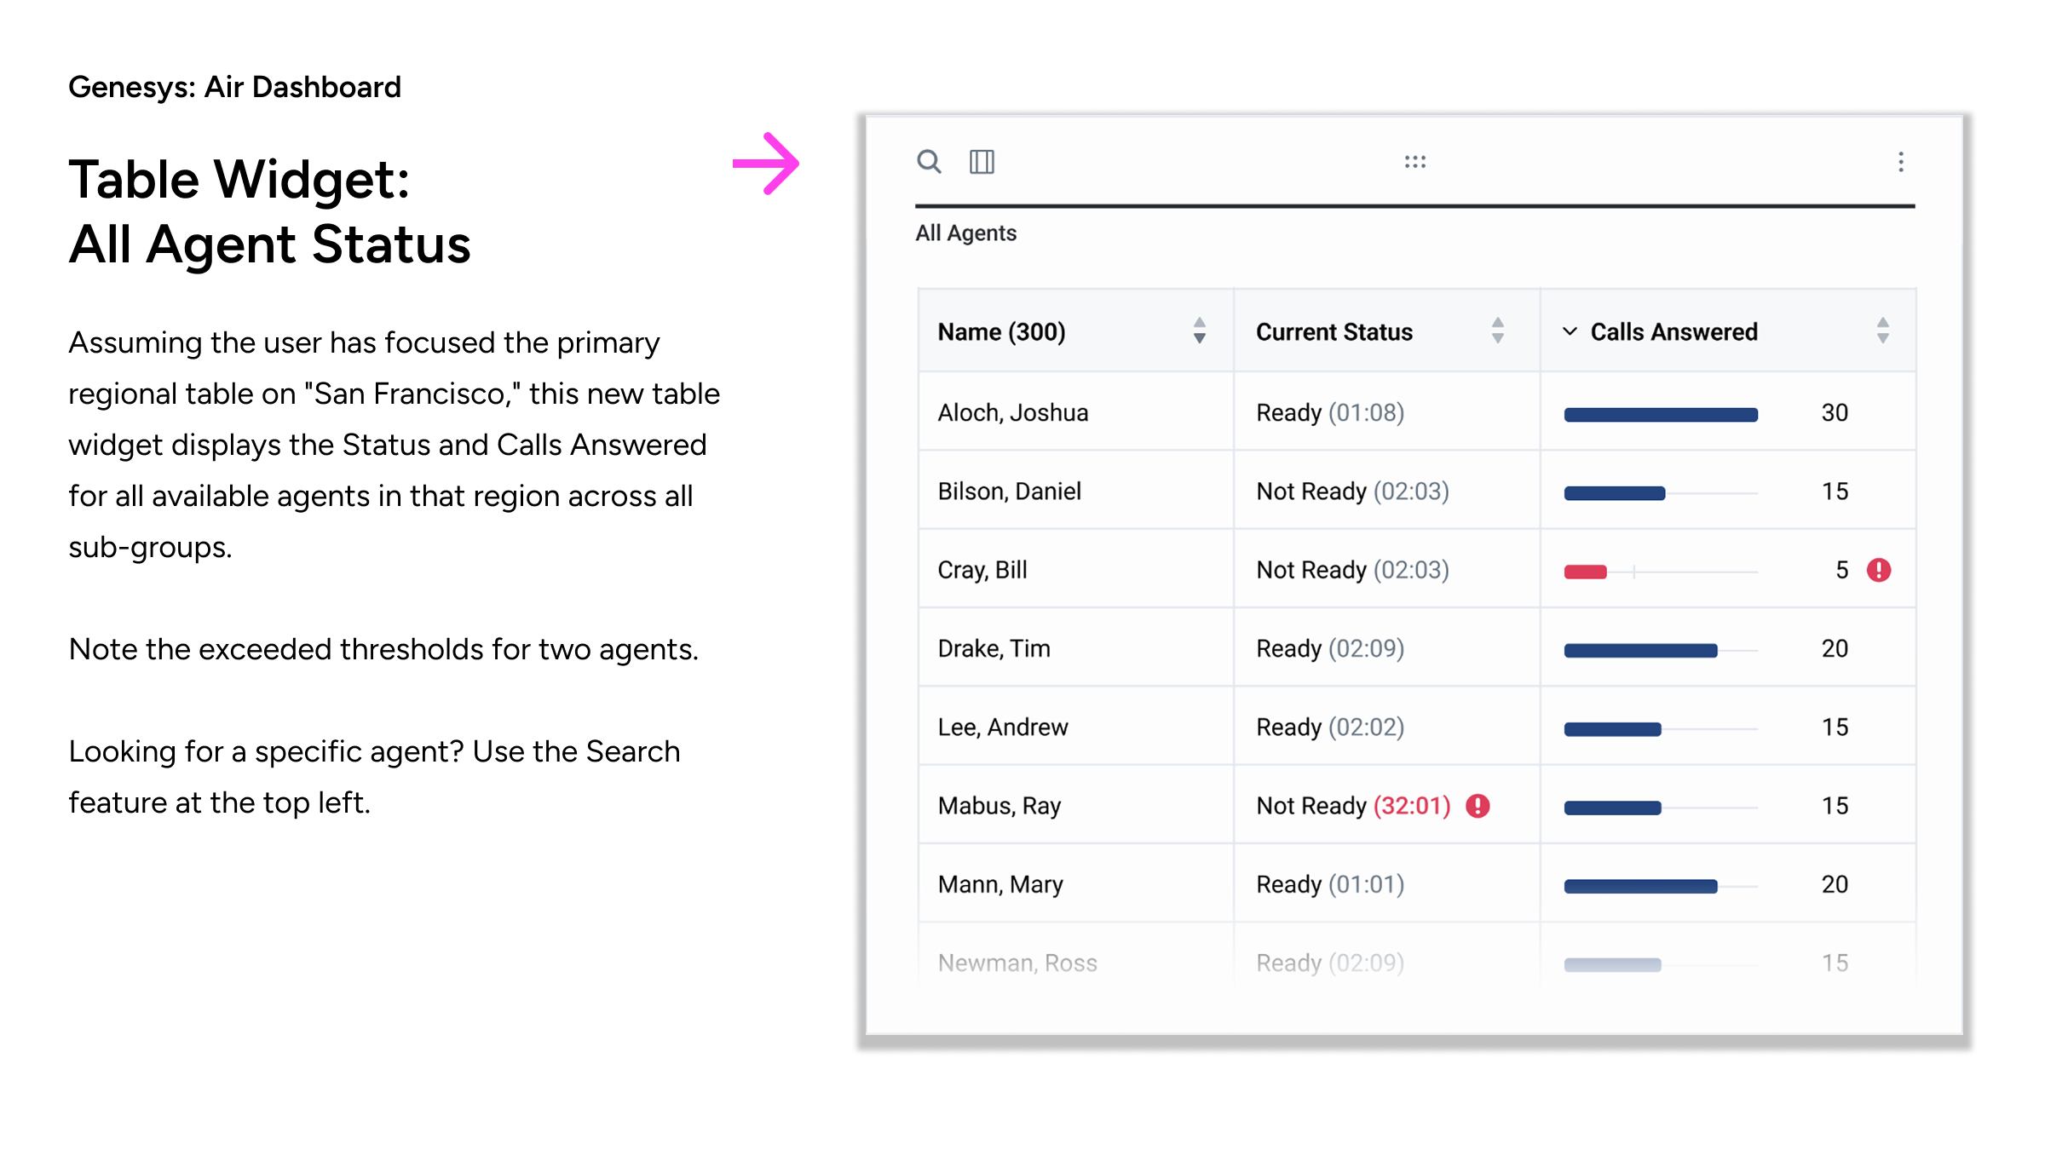This screenshot has width=2045, height=1150.
Task: Click Mabus, Ray's Not Ready status
Action: [x=1353, y=806]
